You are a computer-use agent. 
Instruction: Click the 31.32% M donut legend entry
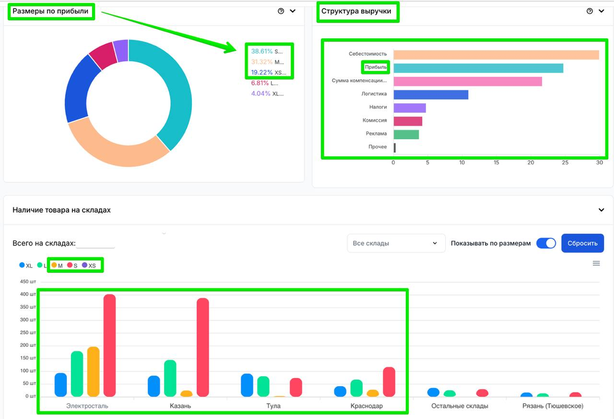pyautogui.click(x=267, y=62)
